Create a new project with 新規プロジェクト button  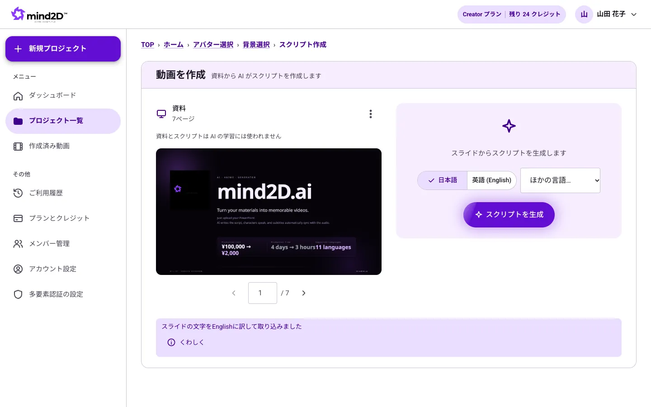(x=63, y=49)
